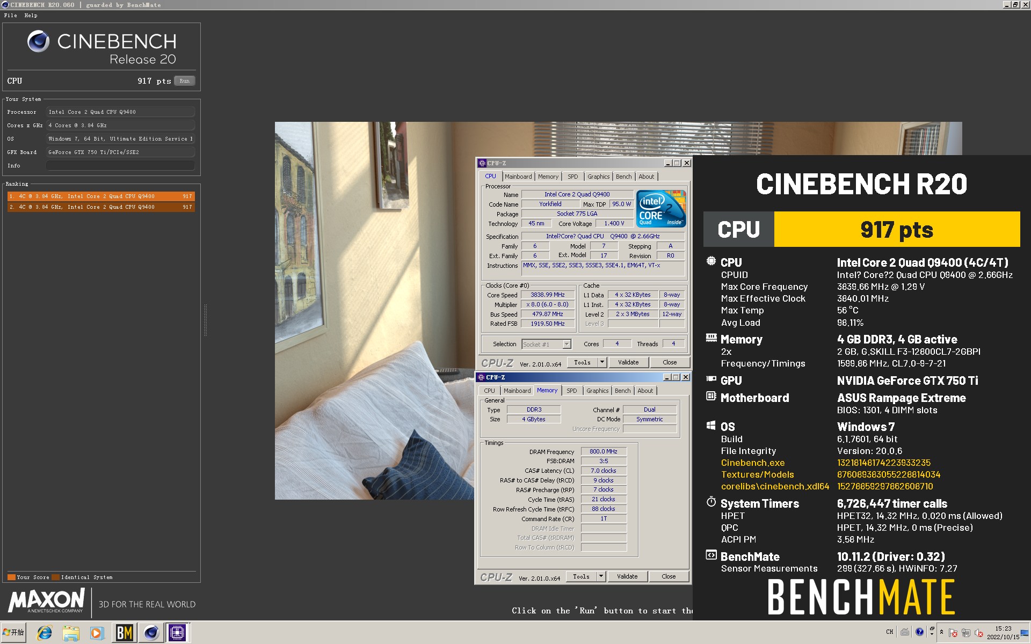Click the System Timers stopwatch icon
Image resolution: width=1031 pixels, height=644 pixels.
coord(711,502)
